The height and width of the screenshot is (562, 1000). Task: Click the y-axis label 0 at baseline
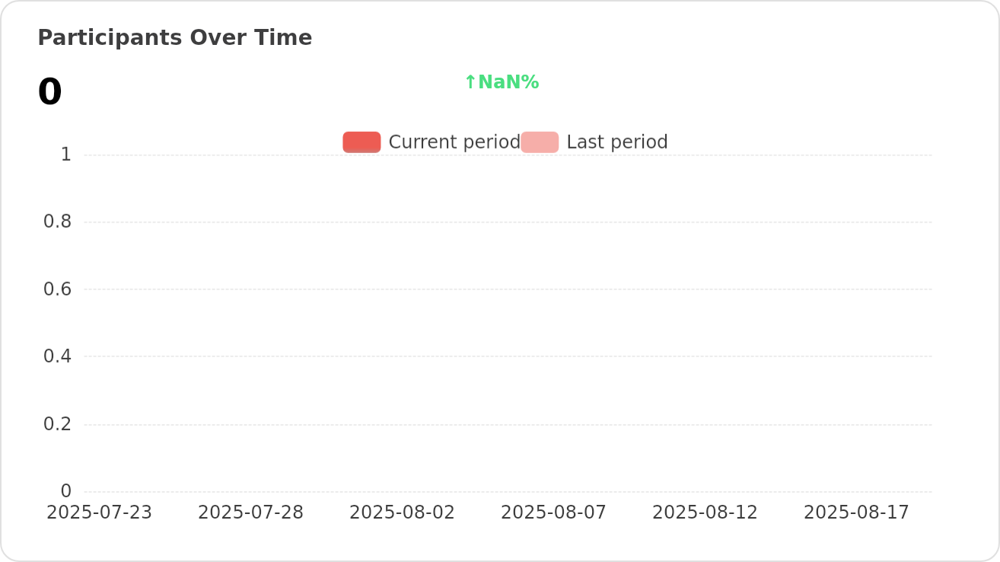tap(66, 491)
